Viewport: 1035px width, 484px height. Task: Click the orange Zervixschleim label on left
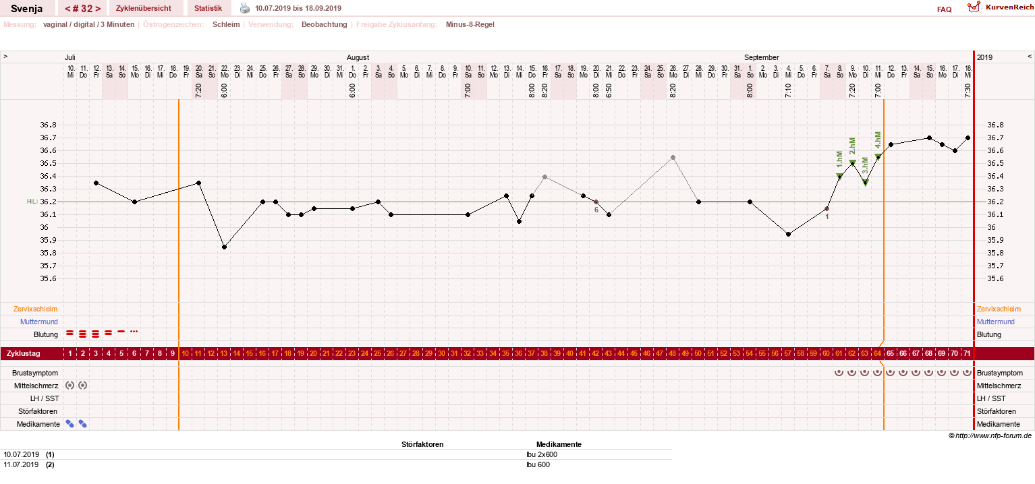[x=35, y=309]
